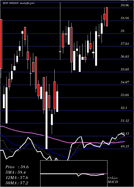Click inside the MACD indicator panel
134x187 pixels.
click(x=74, y=174)
